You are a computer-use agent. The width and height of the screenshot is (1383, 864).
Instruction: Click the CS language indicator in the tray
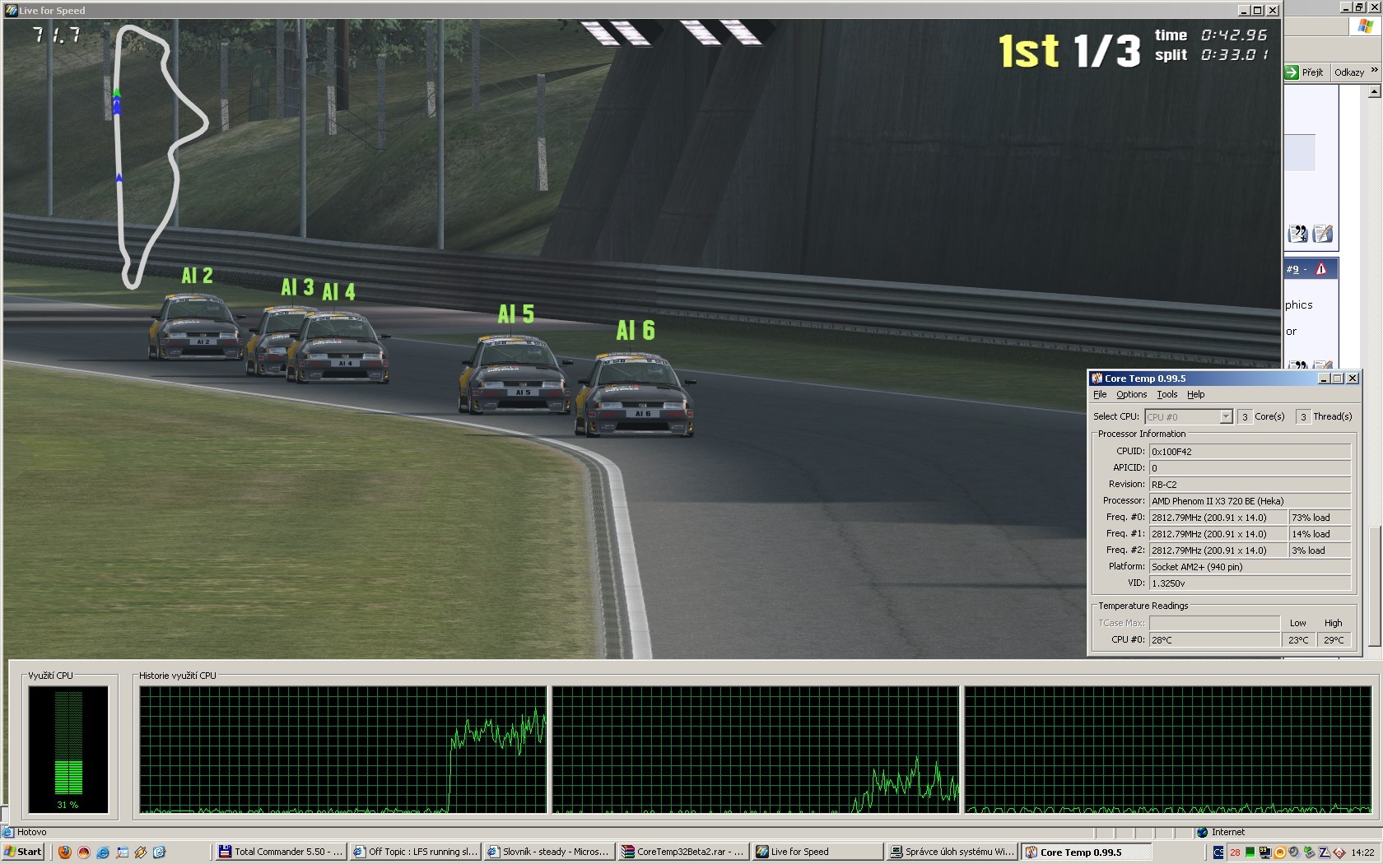point(1219,852)
